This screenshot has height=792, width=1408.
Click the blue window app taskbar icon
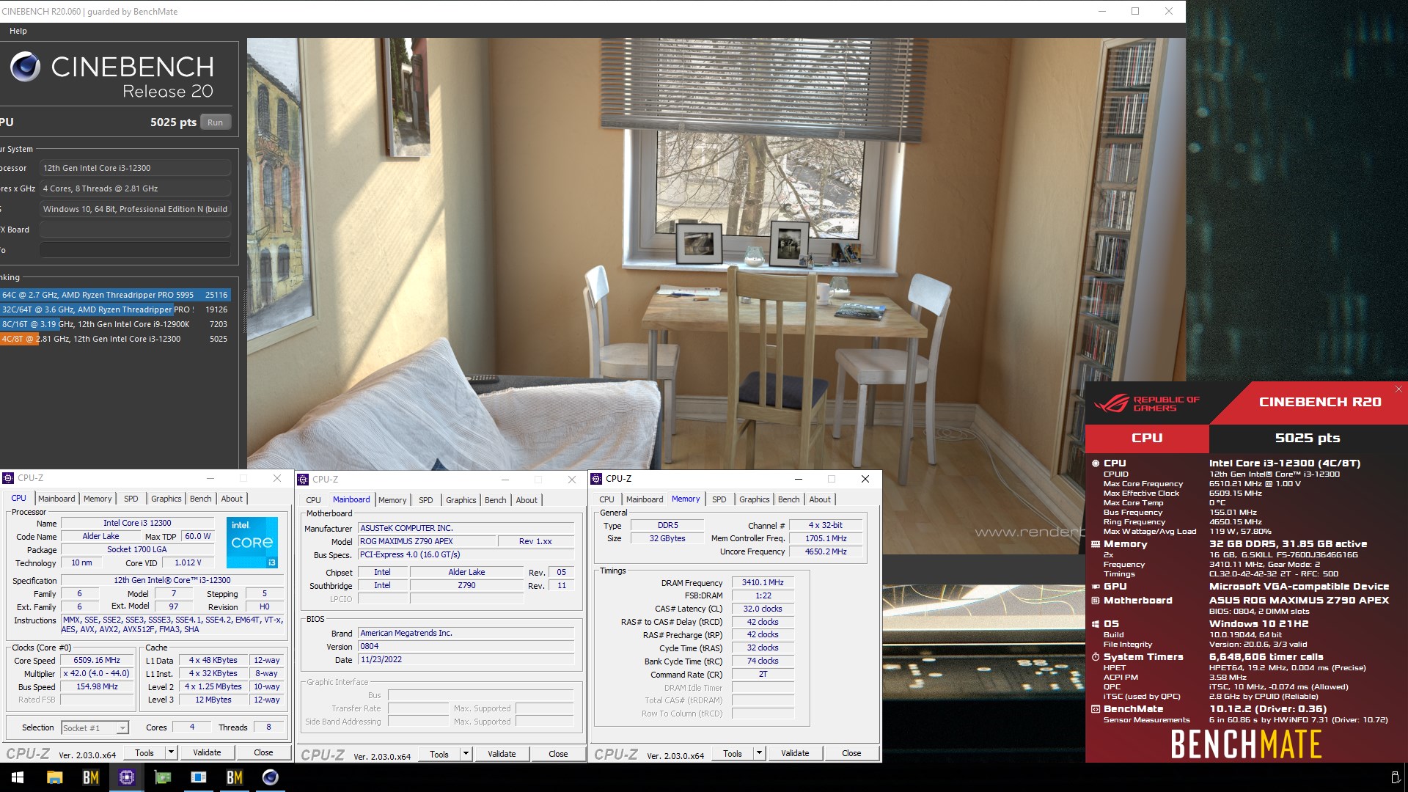click(x=199, y=777)
